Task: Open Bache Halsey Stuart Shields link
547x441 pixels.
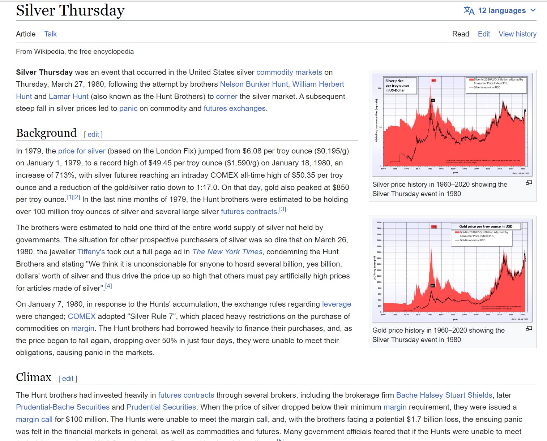Action: [444, 395]
